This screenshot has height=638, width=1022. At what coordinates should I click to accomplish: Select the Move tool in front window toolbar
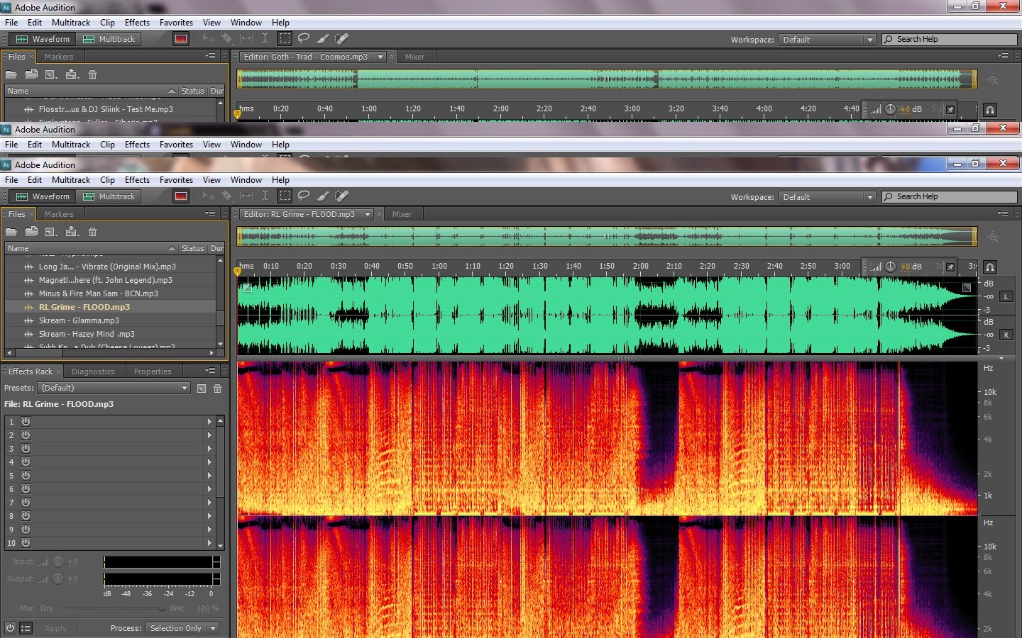[x=209, y=196]
